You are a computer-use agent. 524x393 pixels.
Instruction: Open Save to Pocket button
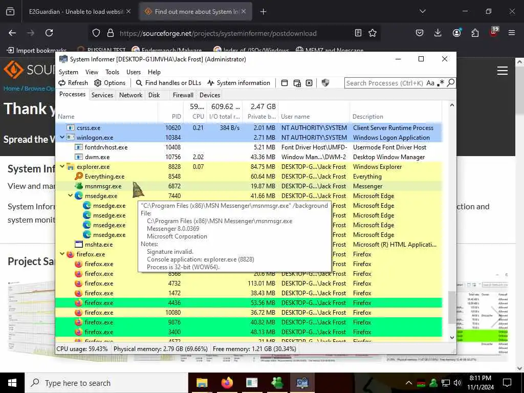tap(420, 33)
